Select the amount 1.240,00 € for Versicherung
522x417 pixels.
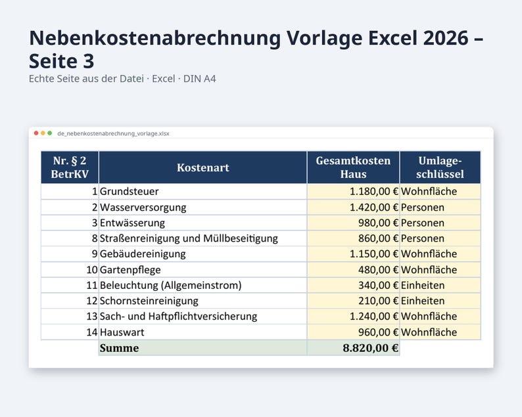[x=353, y=317]
